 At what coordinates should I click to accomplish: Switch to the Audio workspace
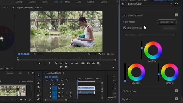point(79,2)
